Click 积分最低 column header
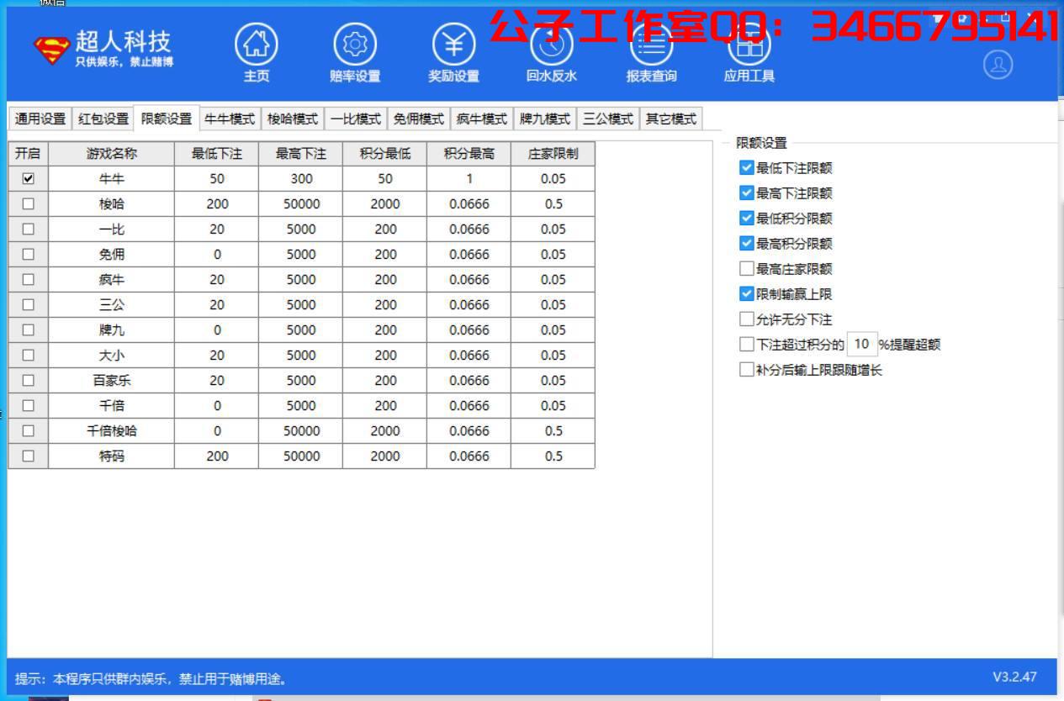 385,154
